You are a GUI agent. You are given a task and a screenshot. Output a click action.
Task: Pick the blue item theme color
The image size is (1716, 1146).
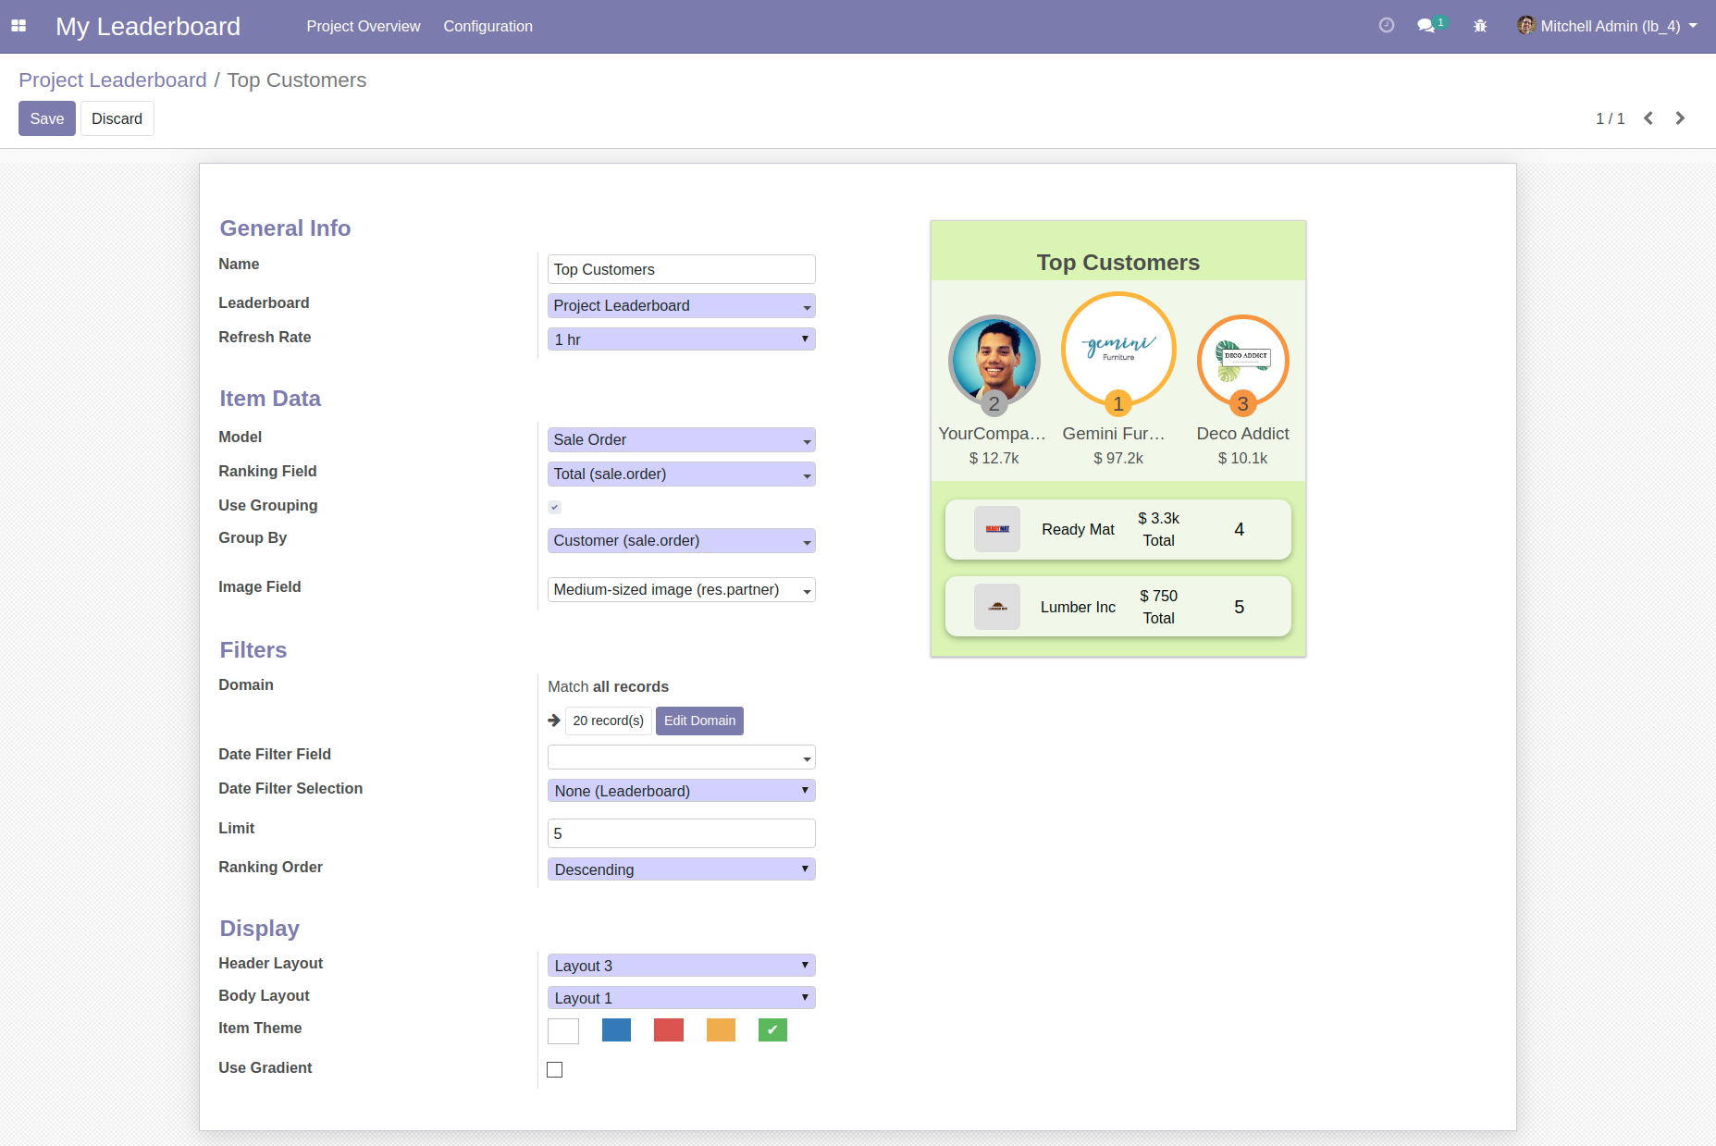pos(616,1030)
